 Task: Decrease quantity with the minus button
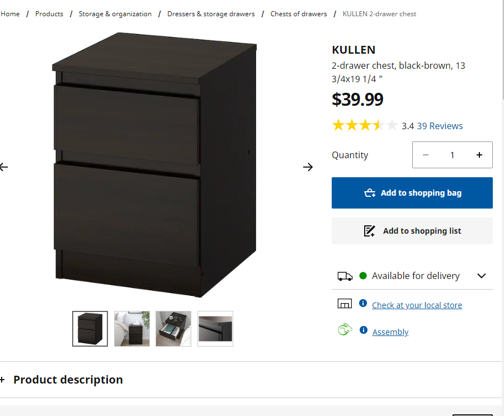tap(426, 155)
